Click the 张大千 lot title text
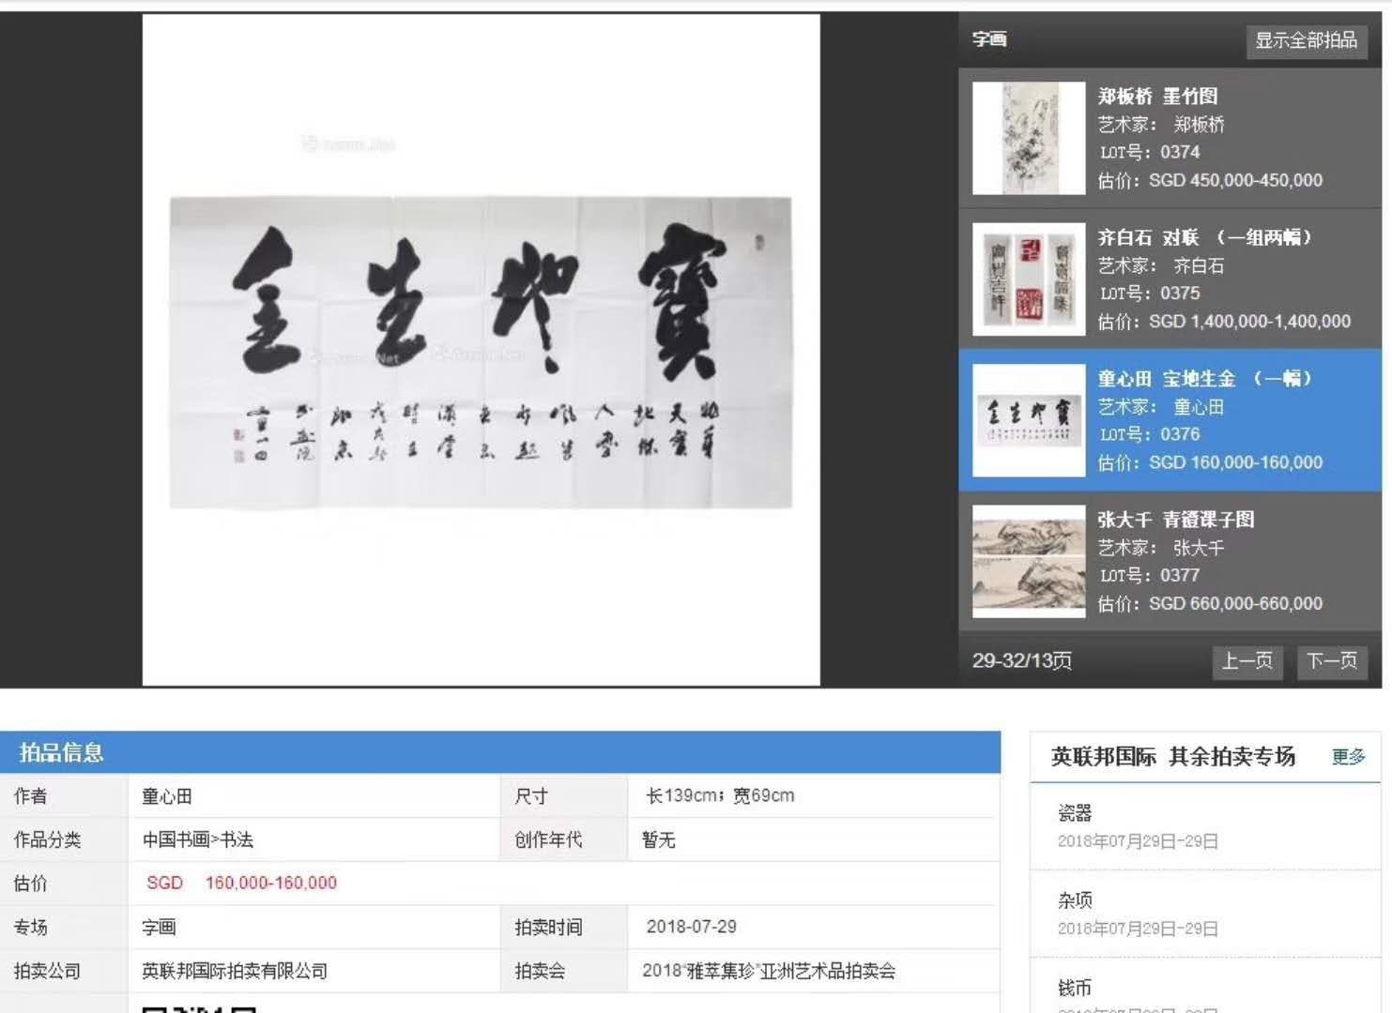Viewport: 1392px width, 1013px height. (x=1176, y=520)
